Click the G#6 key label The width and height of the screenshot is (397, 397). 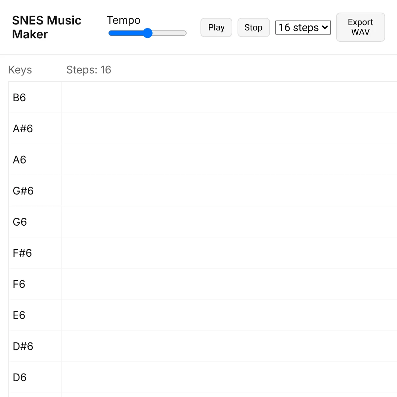[23, 191]
